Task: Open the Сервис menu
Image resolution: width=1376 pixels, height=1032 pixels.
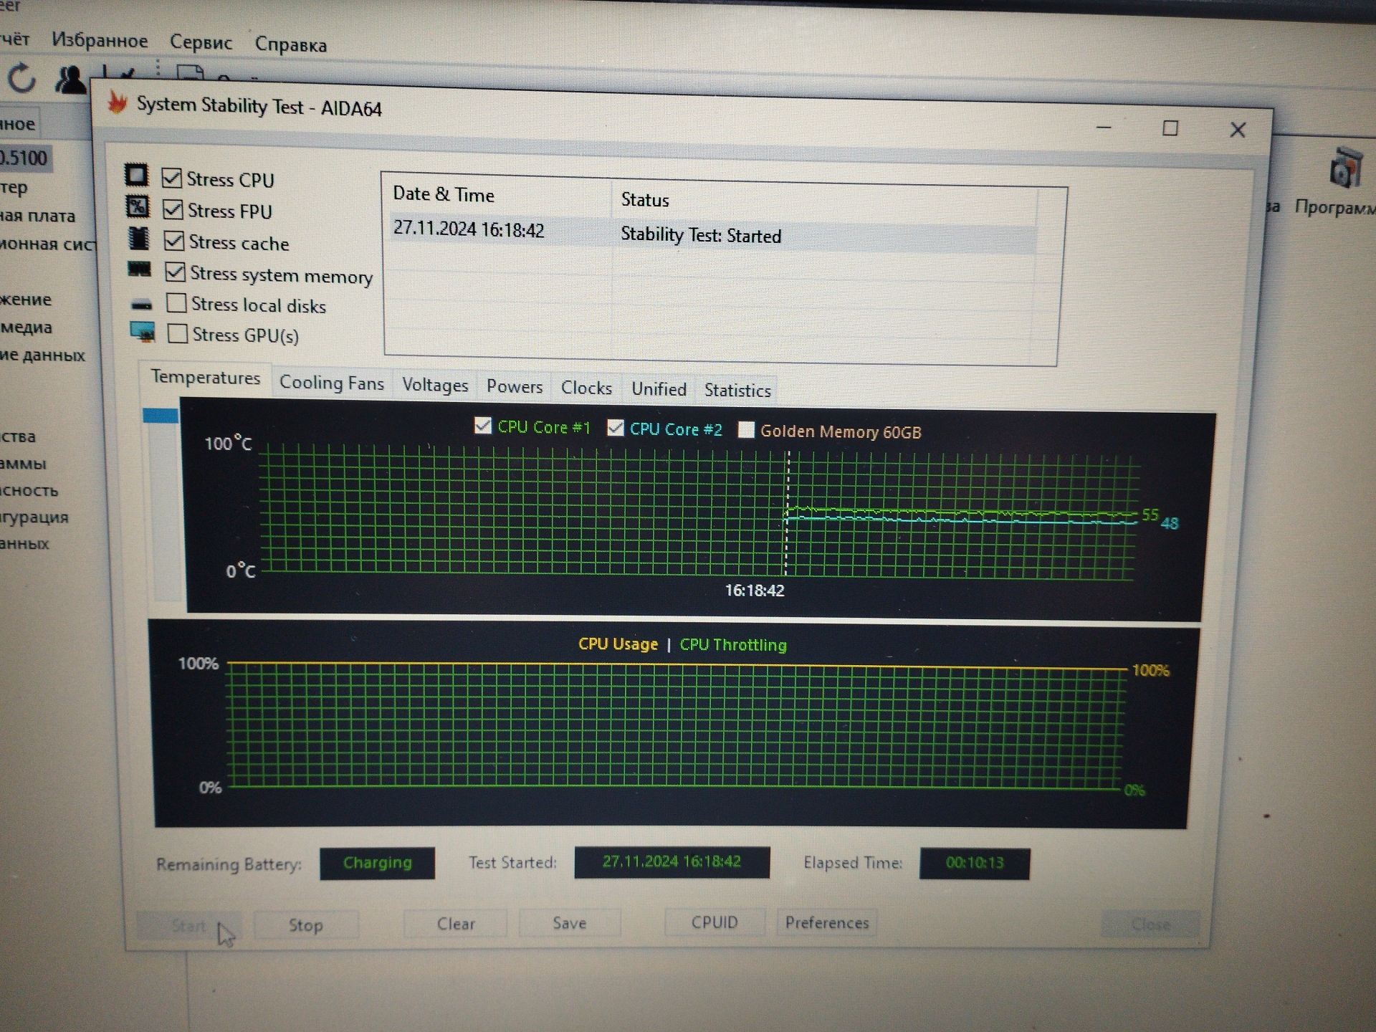Action: pos(201,42)
